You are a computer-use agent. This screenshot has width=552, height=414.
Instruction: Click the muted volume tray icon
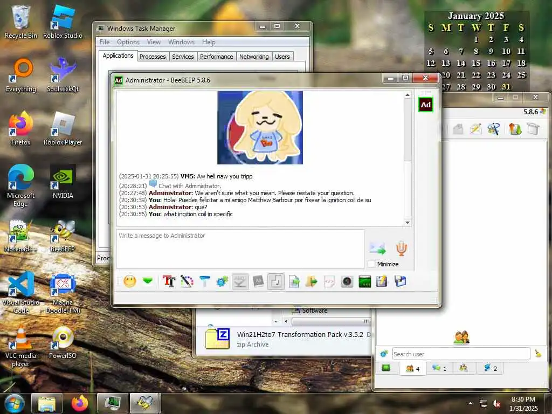[x=496, y=404]
